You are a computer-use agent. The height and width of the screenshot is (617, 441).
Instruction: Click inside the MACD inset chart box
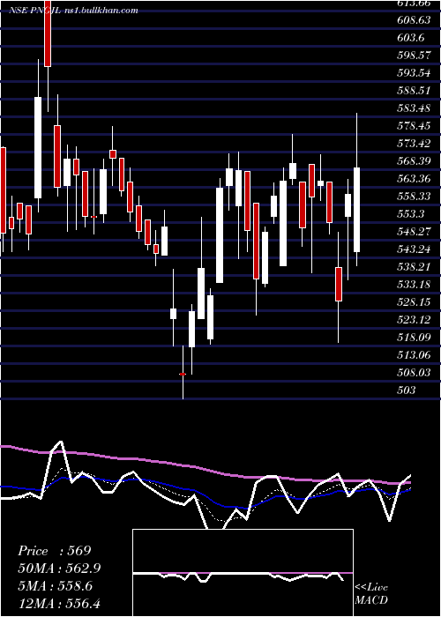click(x=243, y=573)
